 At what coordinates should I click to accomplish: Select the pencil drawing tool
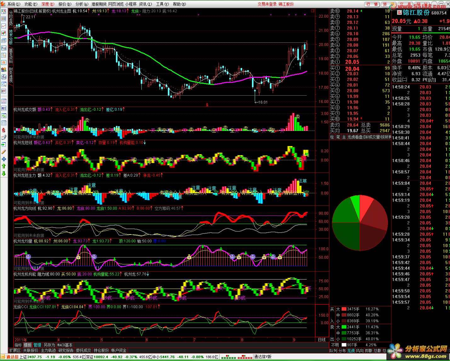[4, 152]
